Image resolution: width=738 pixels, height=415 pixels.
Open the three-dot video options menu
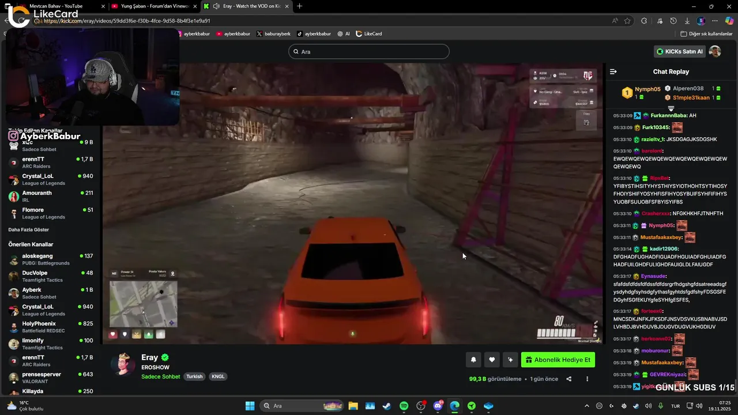coord(588,379)
